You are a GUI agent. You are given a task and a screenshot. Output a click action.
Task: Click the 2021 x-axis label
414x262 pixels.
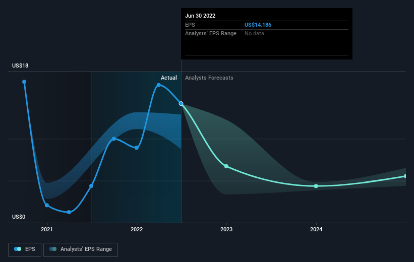pos(47,230)
